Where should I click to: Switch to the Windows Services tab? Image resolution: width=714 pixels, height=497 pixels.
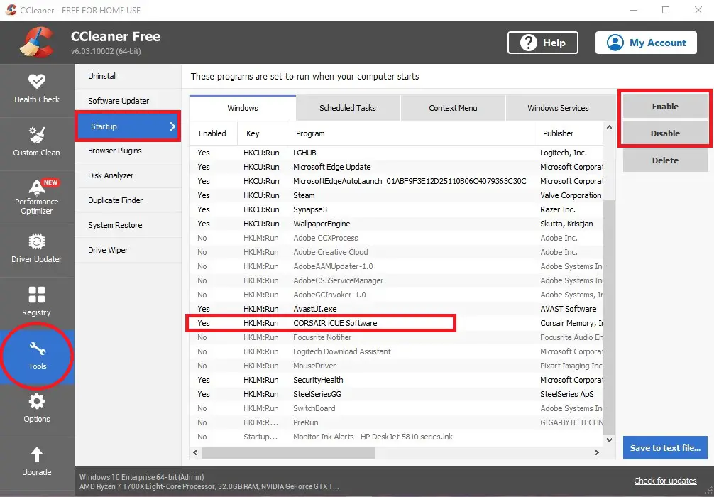pos(559,108)
